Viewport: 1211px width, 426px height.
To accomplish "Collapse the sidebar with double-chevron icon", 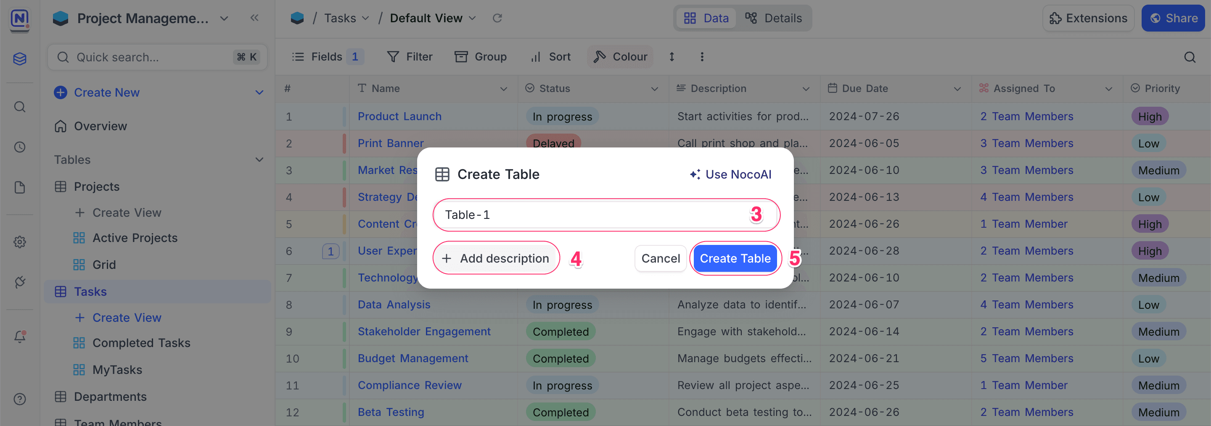I will point(254,18).
